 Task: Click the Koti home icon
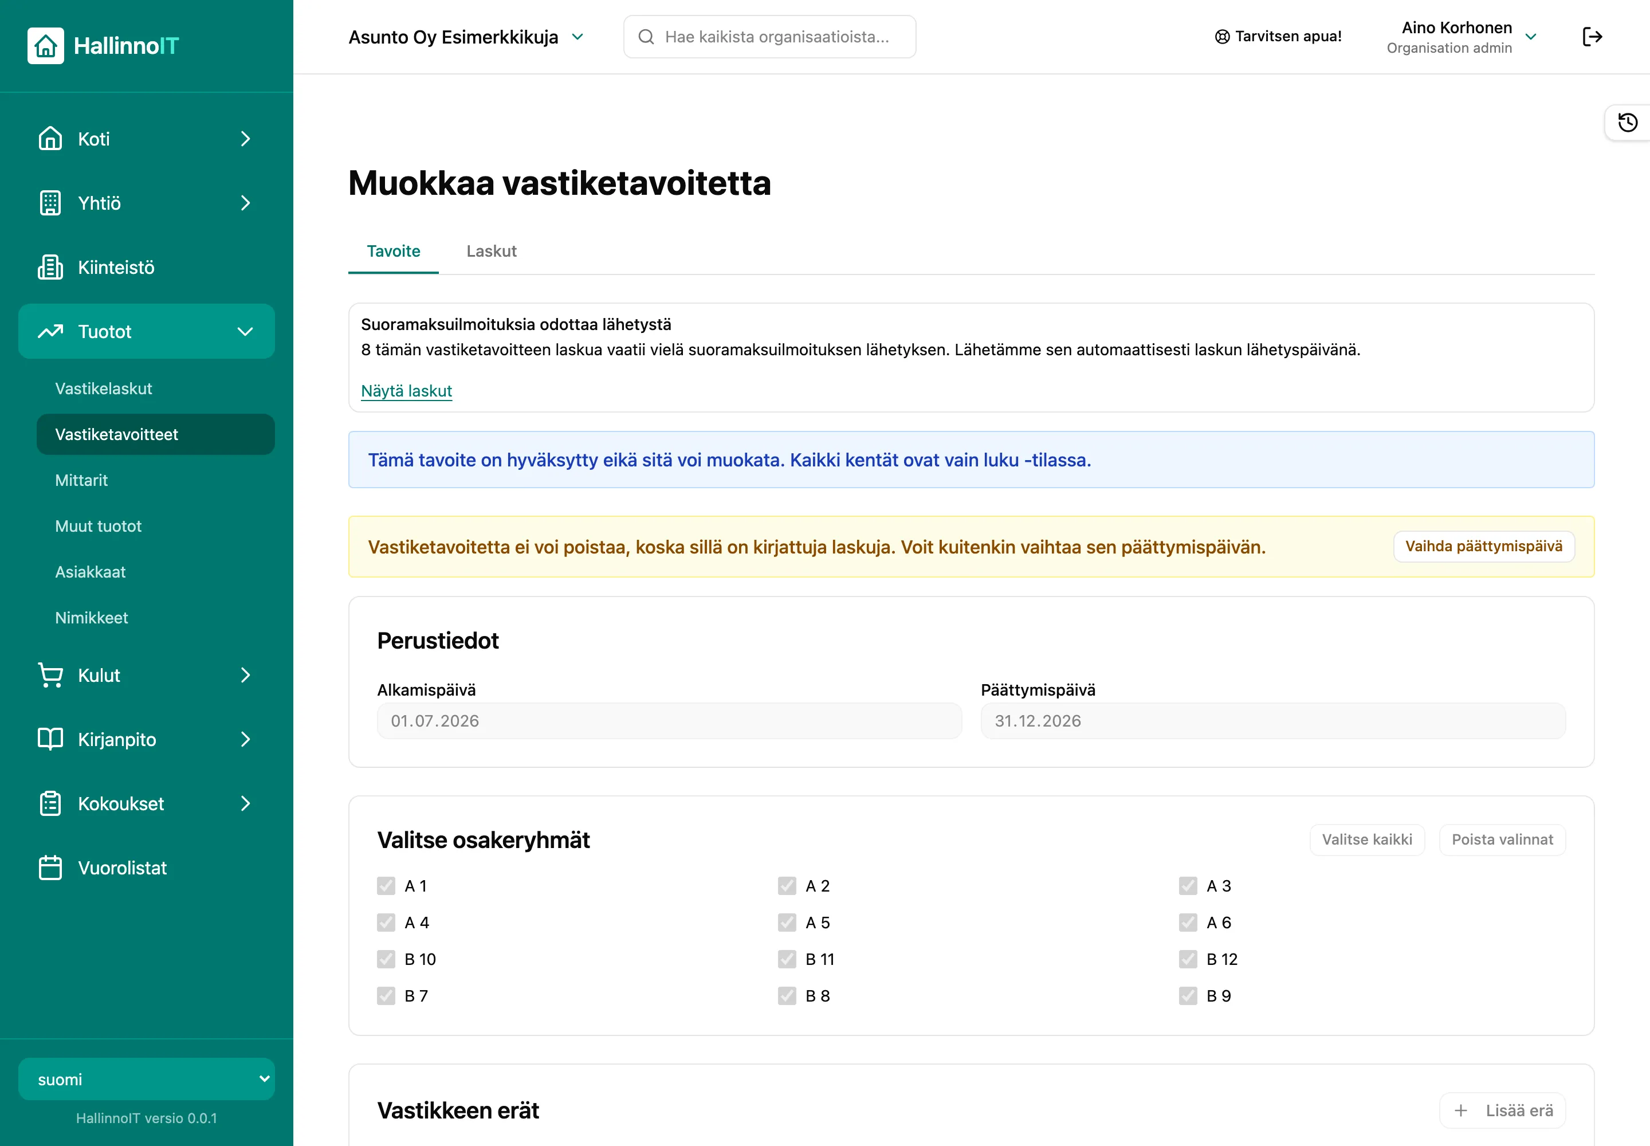(x=50, y=139)
